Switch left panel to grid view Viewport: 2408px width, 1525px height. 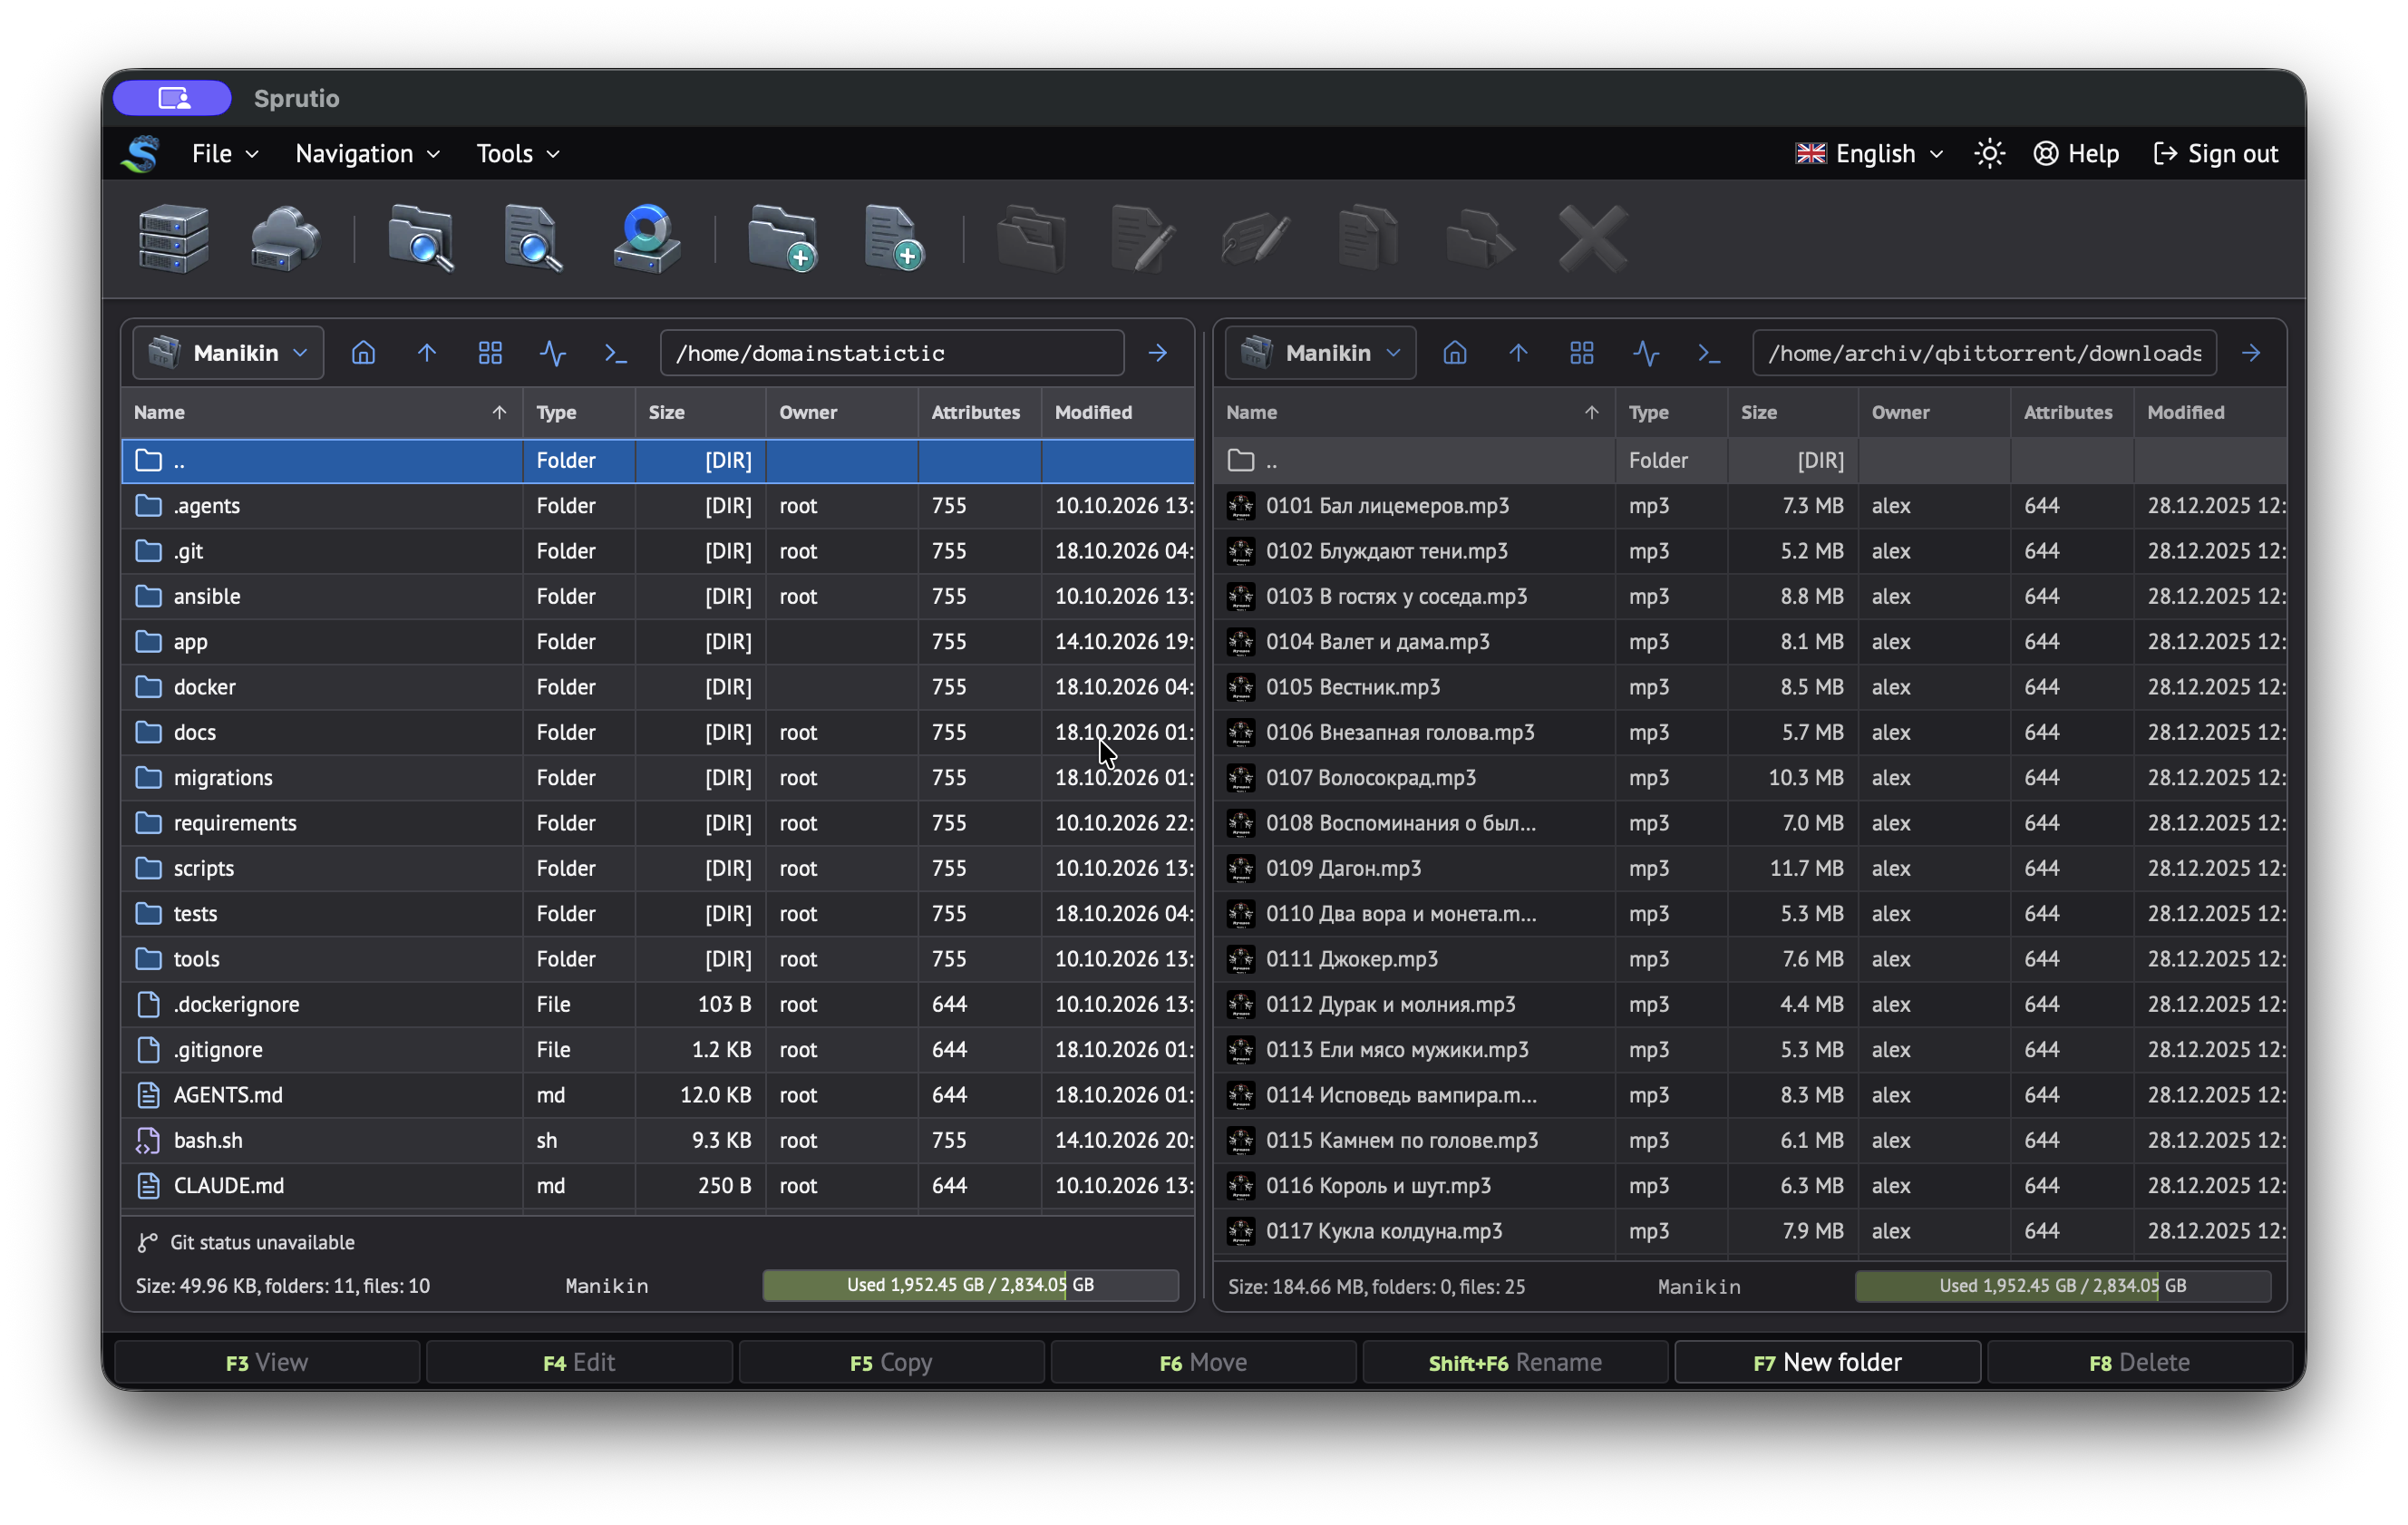490,353
